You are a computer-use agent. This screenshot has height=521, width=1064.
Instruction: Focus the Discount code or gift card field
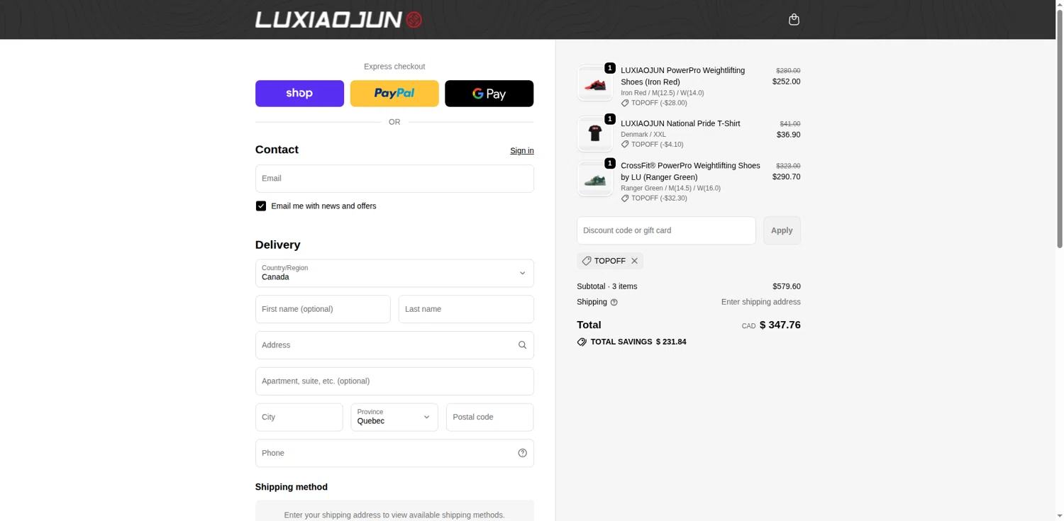click(x=666, y=230)
